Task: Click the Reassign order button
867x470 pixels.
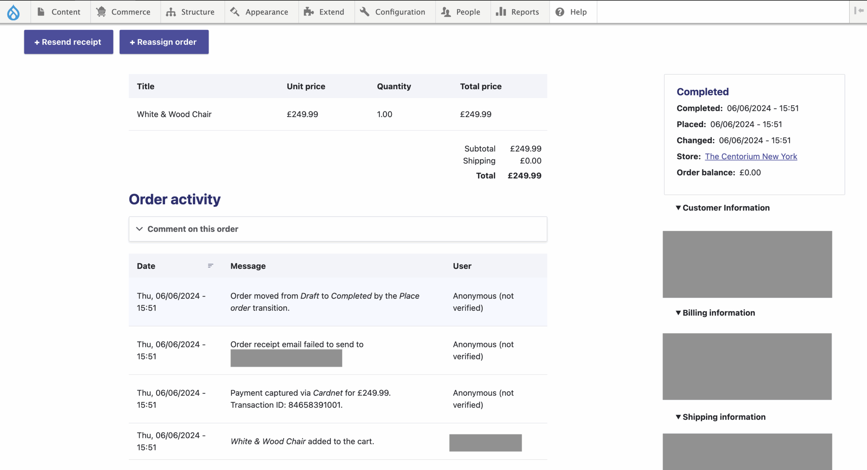Action: tap(164, 42)
